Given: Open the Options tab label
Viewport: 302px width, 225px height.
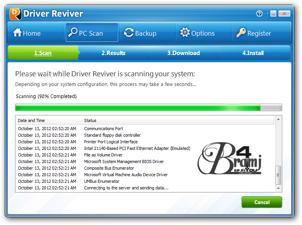Looking at the screenshot, I should pos(203,33).
